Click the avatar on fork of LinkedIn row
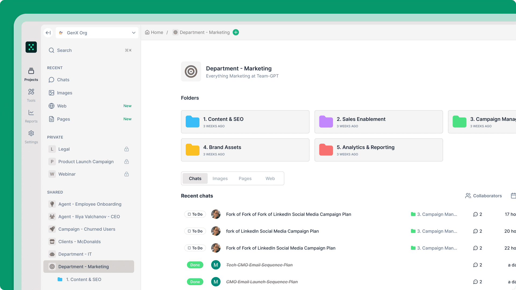Image resolution: width=516 pixels, height=290 pixels. (216, 231)
